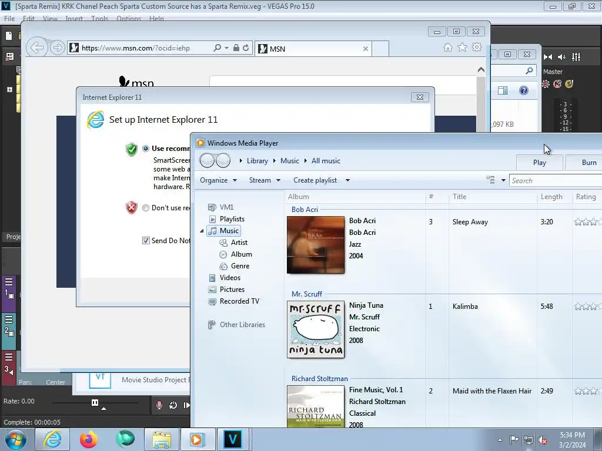The height and width of the screenshot is (451, 602).
Task: Open the Internet Explorer Tools gear
Action: (477, 48)
